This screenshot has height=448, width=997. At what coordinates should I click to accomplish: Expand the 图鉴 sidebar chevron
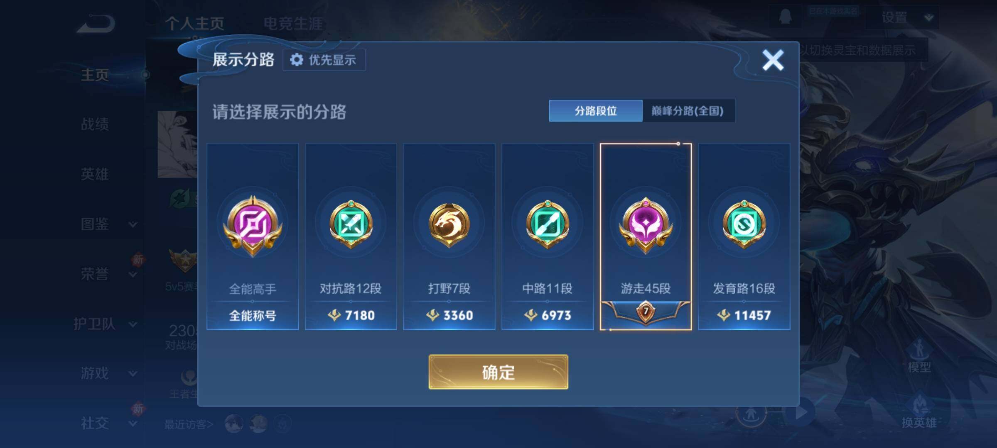point(133,224)
